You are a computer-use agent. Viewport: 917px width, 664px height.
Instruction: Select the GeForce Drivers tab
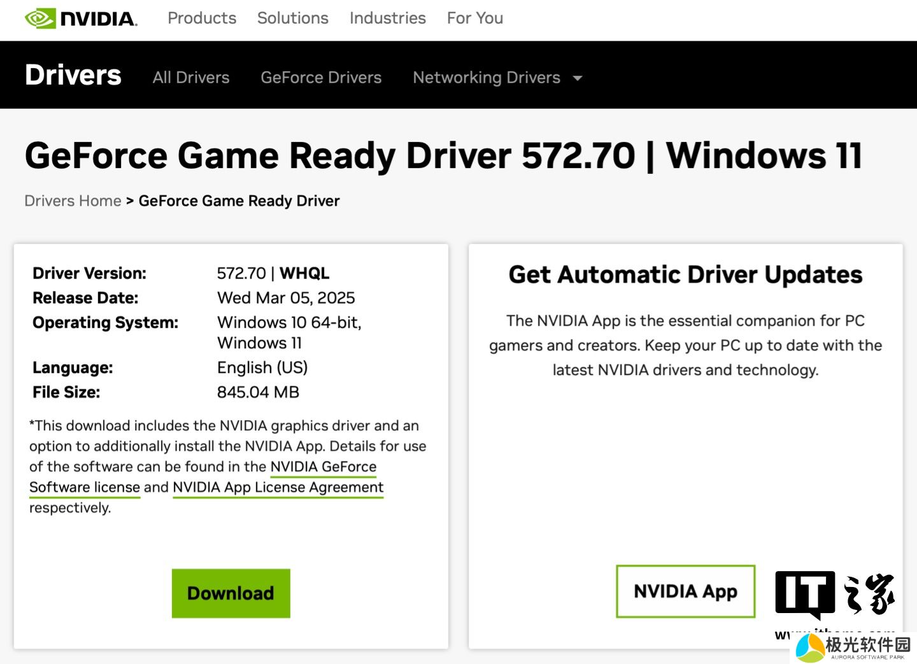[321, 78]
